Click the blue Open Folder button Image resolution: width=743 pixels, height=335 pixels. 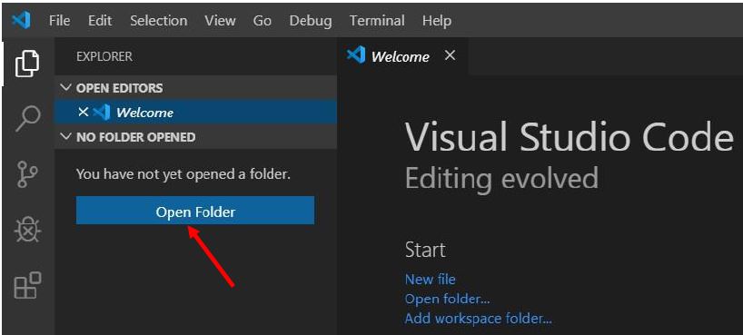click(195, 211)
